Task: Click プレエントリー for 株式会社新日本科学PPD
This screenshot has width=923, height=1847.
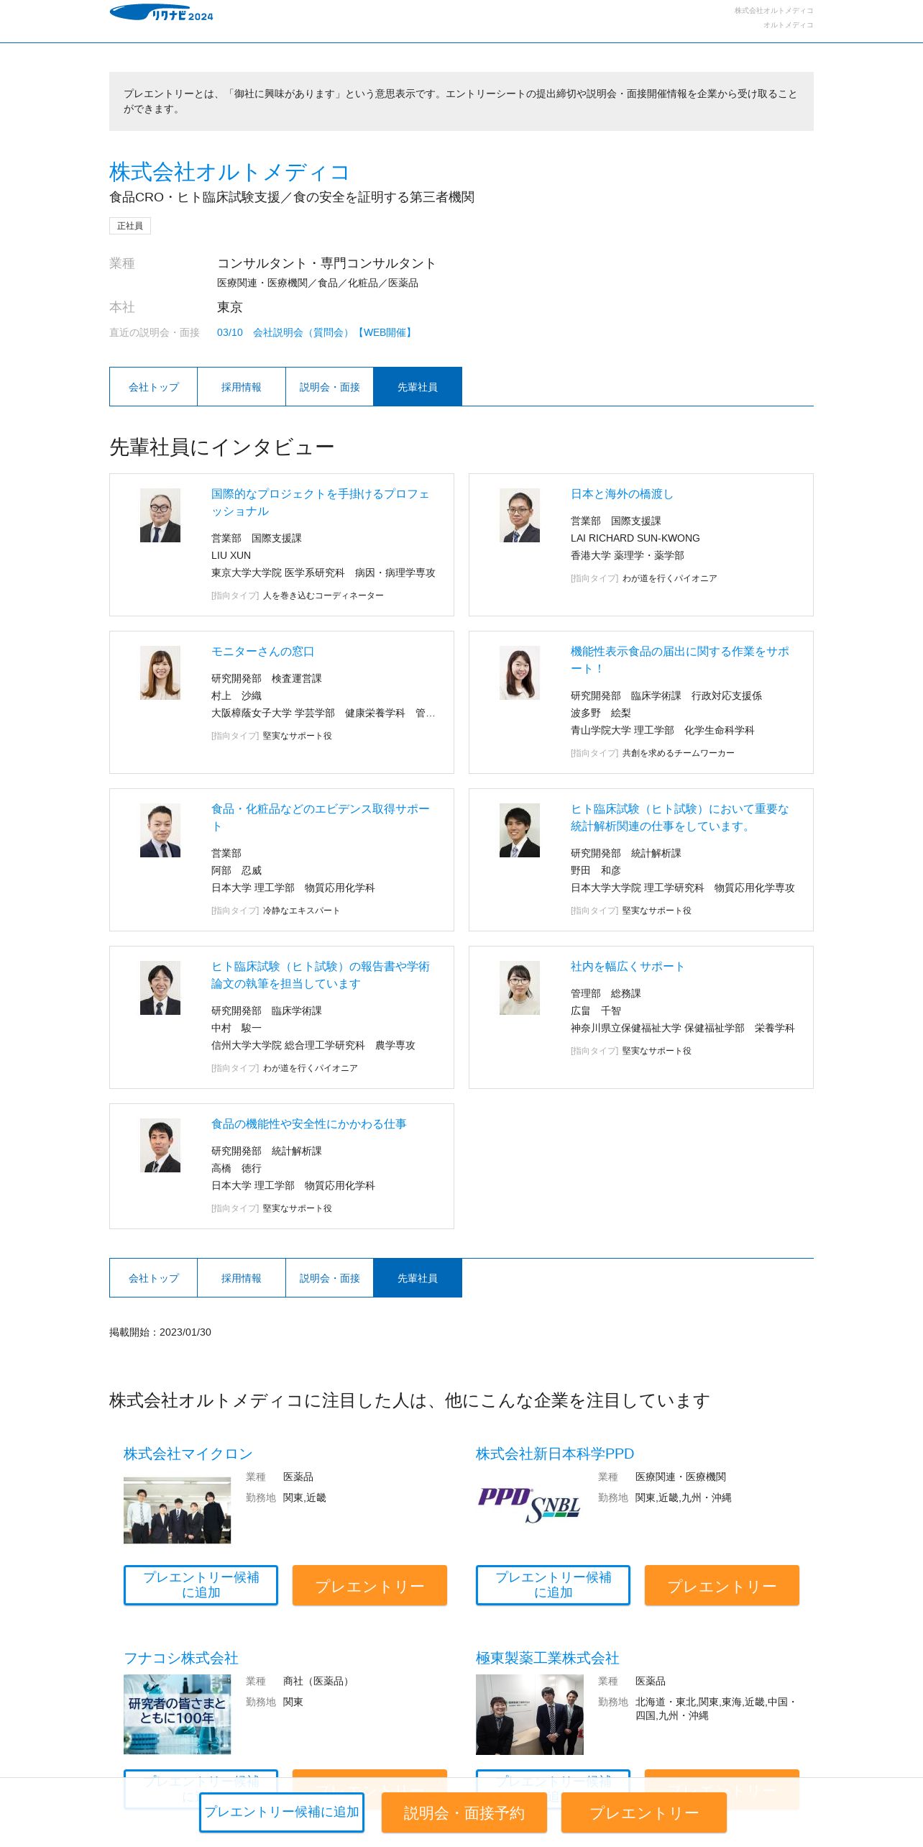Action: 722,1585
